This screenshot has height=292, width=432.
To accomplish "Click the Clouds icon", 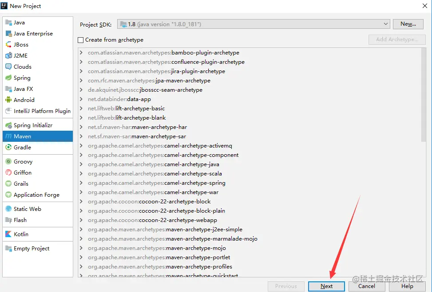I will click(8, 66).
